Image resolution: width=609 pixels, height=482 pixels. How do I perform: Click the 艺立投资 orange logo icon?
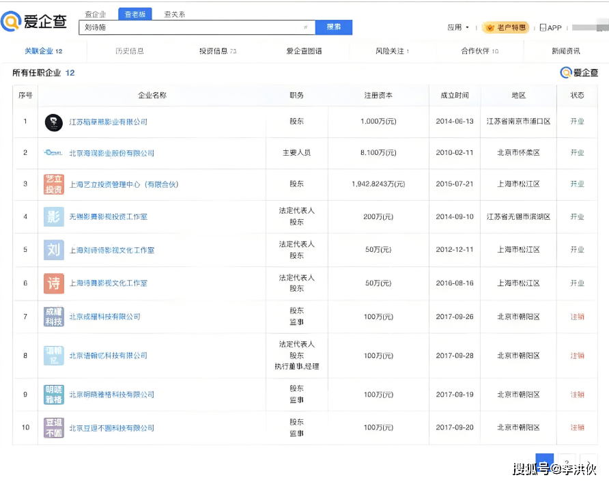[x=54, y=184]
